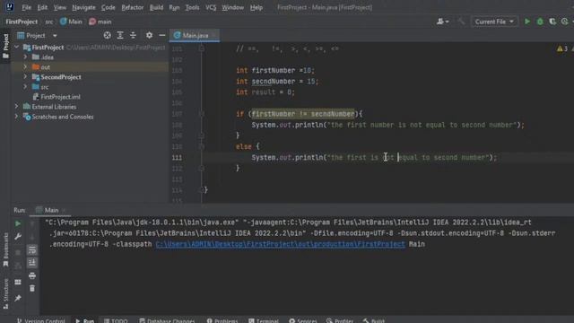Build project with the hammer icon

tap(461, 22)
